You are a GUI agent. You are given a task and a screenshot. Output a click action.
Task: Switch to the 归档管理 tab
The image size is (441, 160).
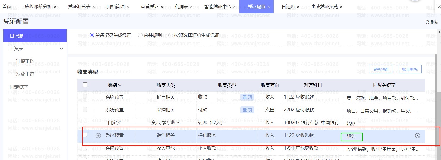pos(116,7)
